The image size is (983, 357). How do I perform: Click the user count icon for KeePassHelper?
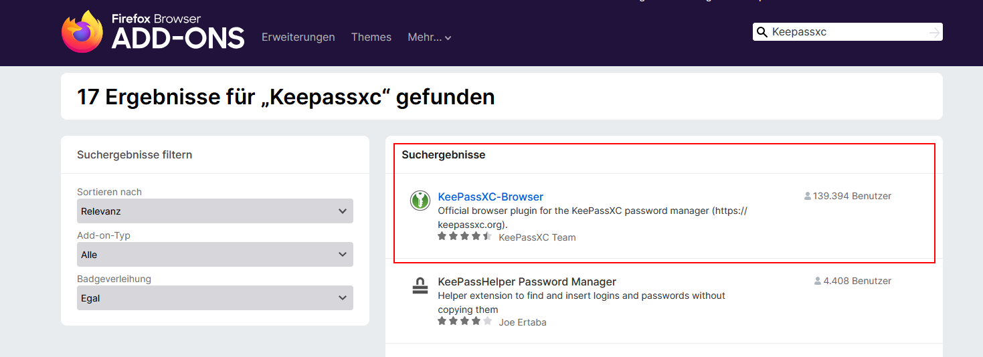pos(818,281)
